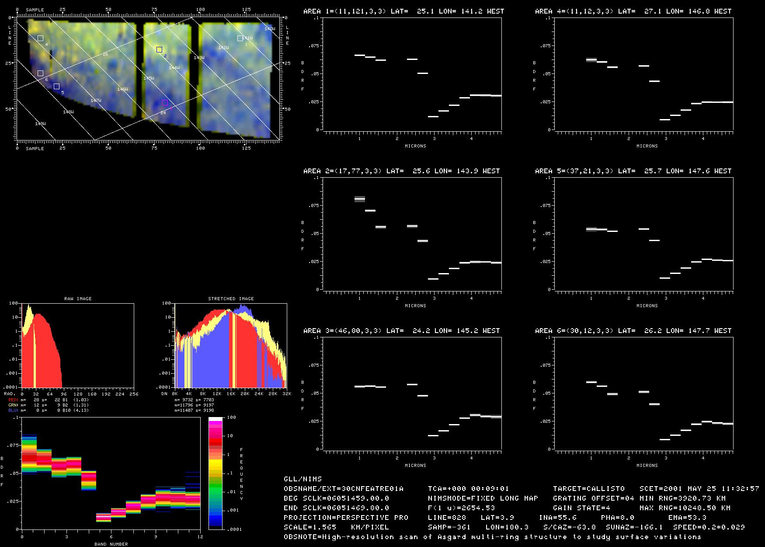Click the area 4 marker box on the map
This screenshot has width=765, height=547.
point(41,39)
